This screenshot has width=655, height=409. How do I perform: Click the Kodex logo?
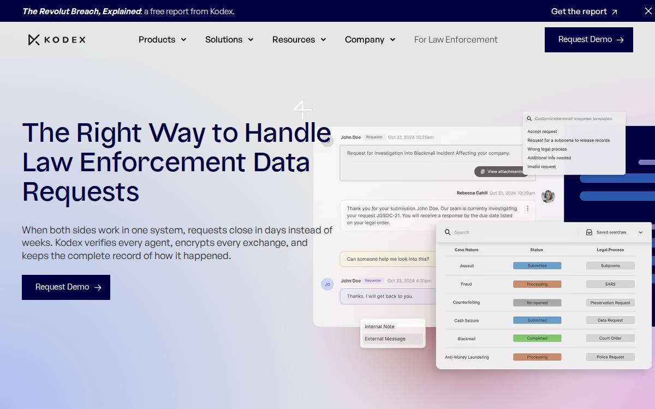pos(57,40)
